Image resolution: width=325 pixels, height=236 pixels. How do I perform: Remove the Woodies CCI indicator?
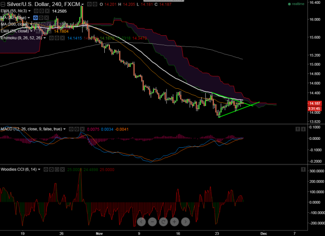[x=63, y=170]
